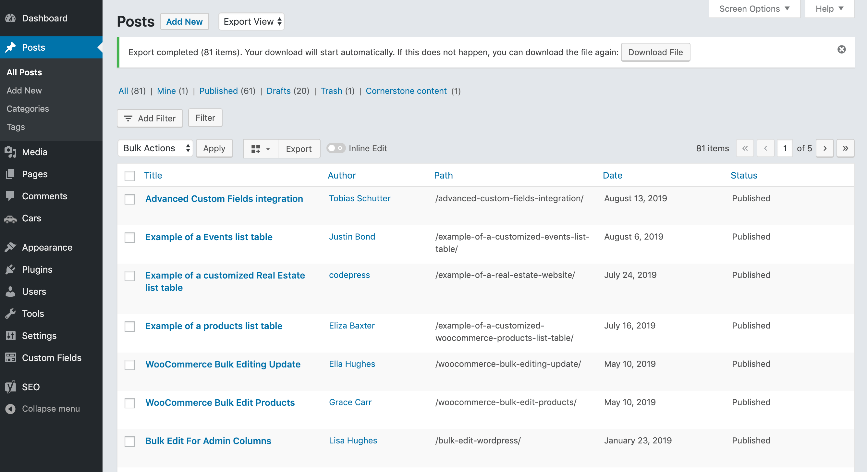Image resolution: width=867 pixels, height=472 pixels.
Task: Show Mine posts filter
Action: tap(166, 91)
